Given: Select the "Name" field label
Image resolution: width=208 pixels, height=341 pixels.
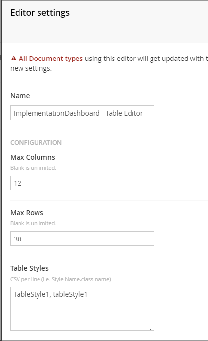Looking at the screenshot, I should tap(20, 96).
